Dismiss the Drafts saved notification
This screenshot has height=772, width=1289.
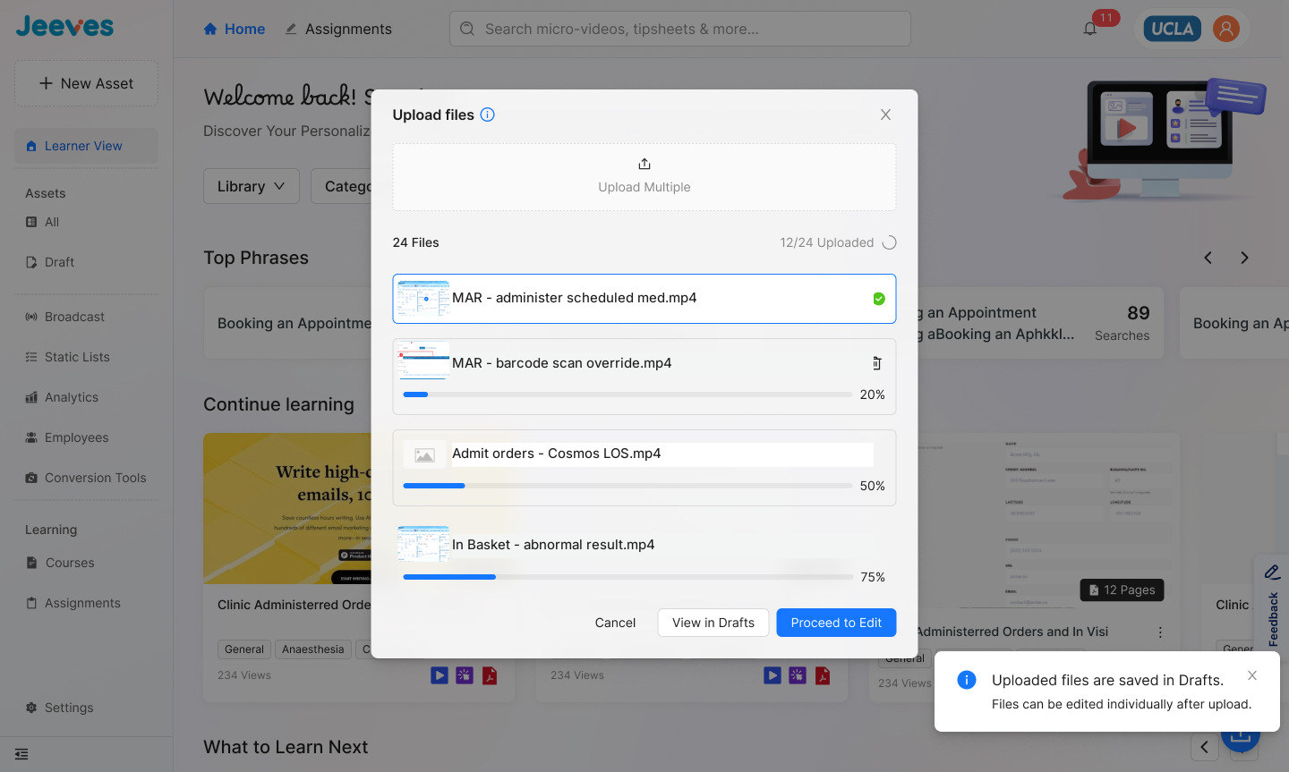point(1252,675)
